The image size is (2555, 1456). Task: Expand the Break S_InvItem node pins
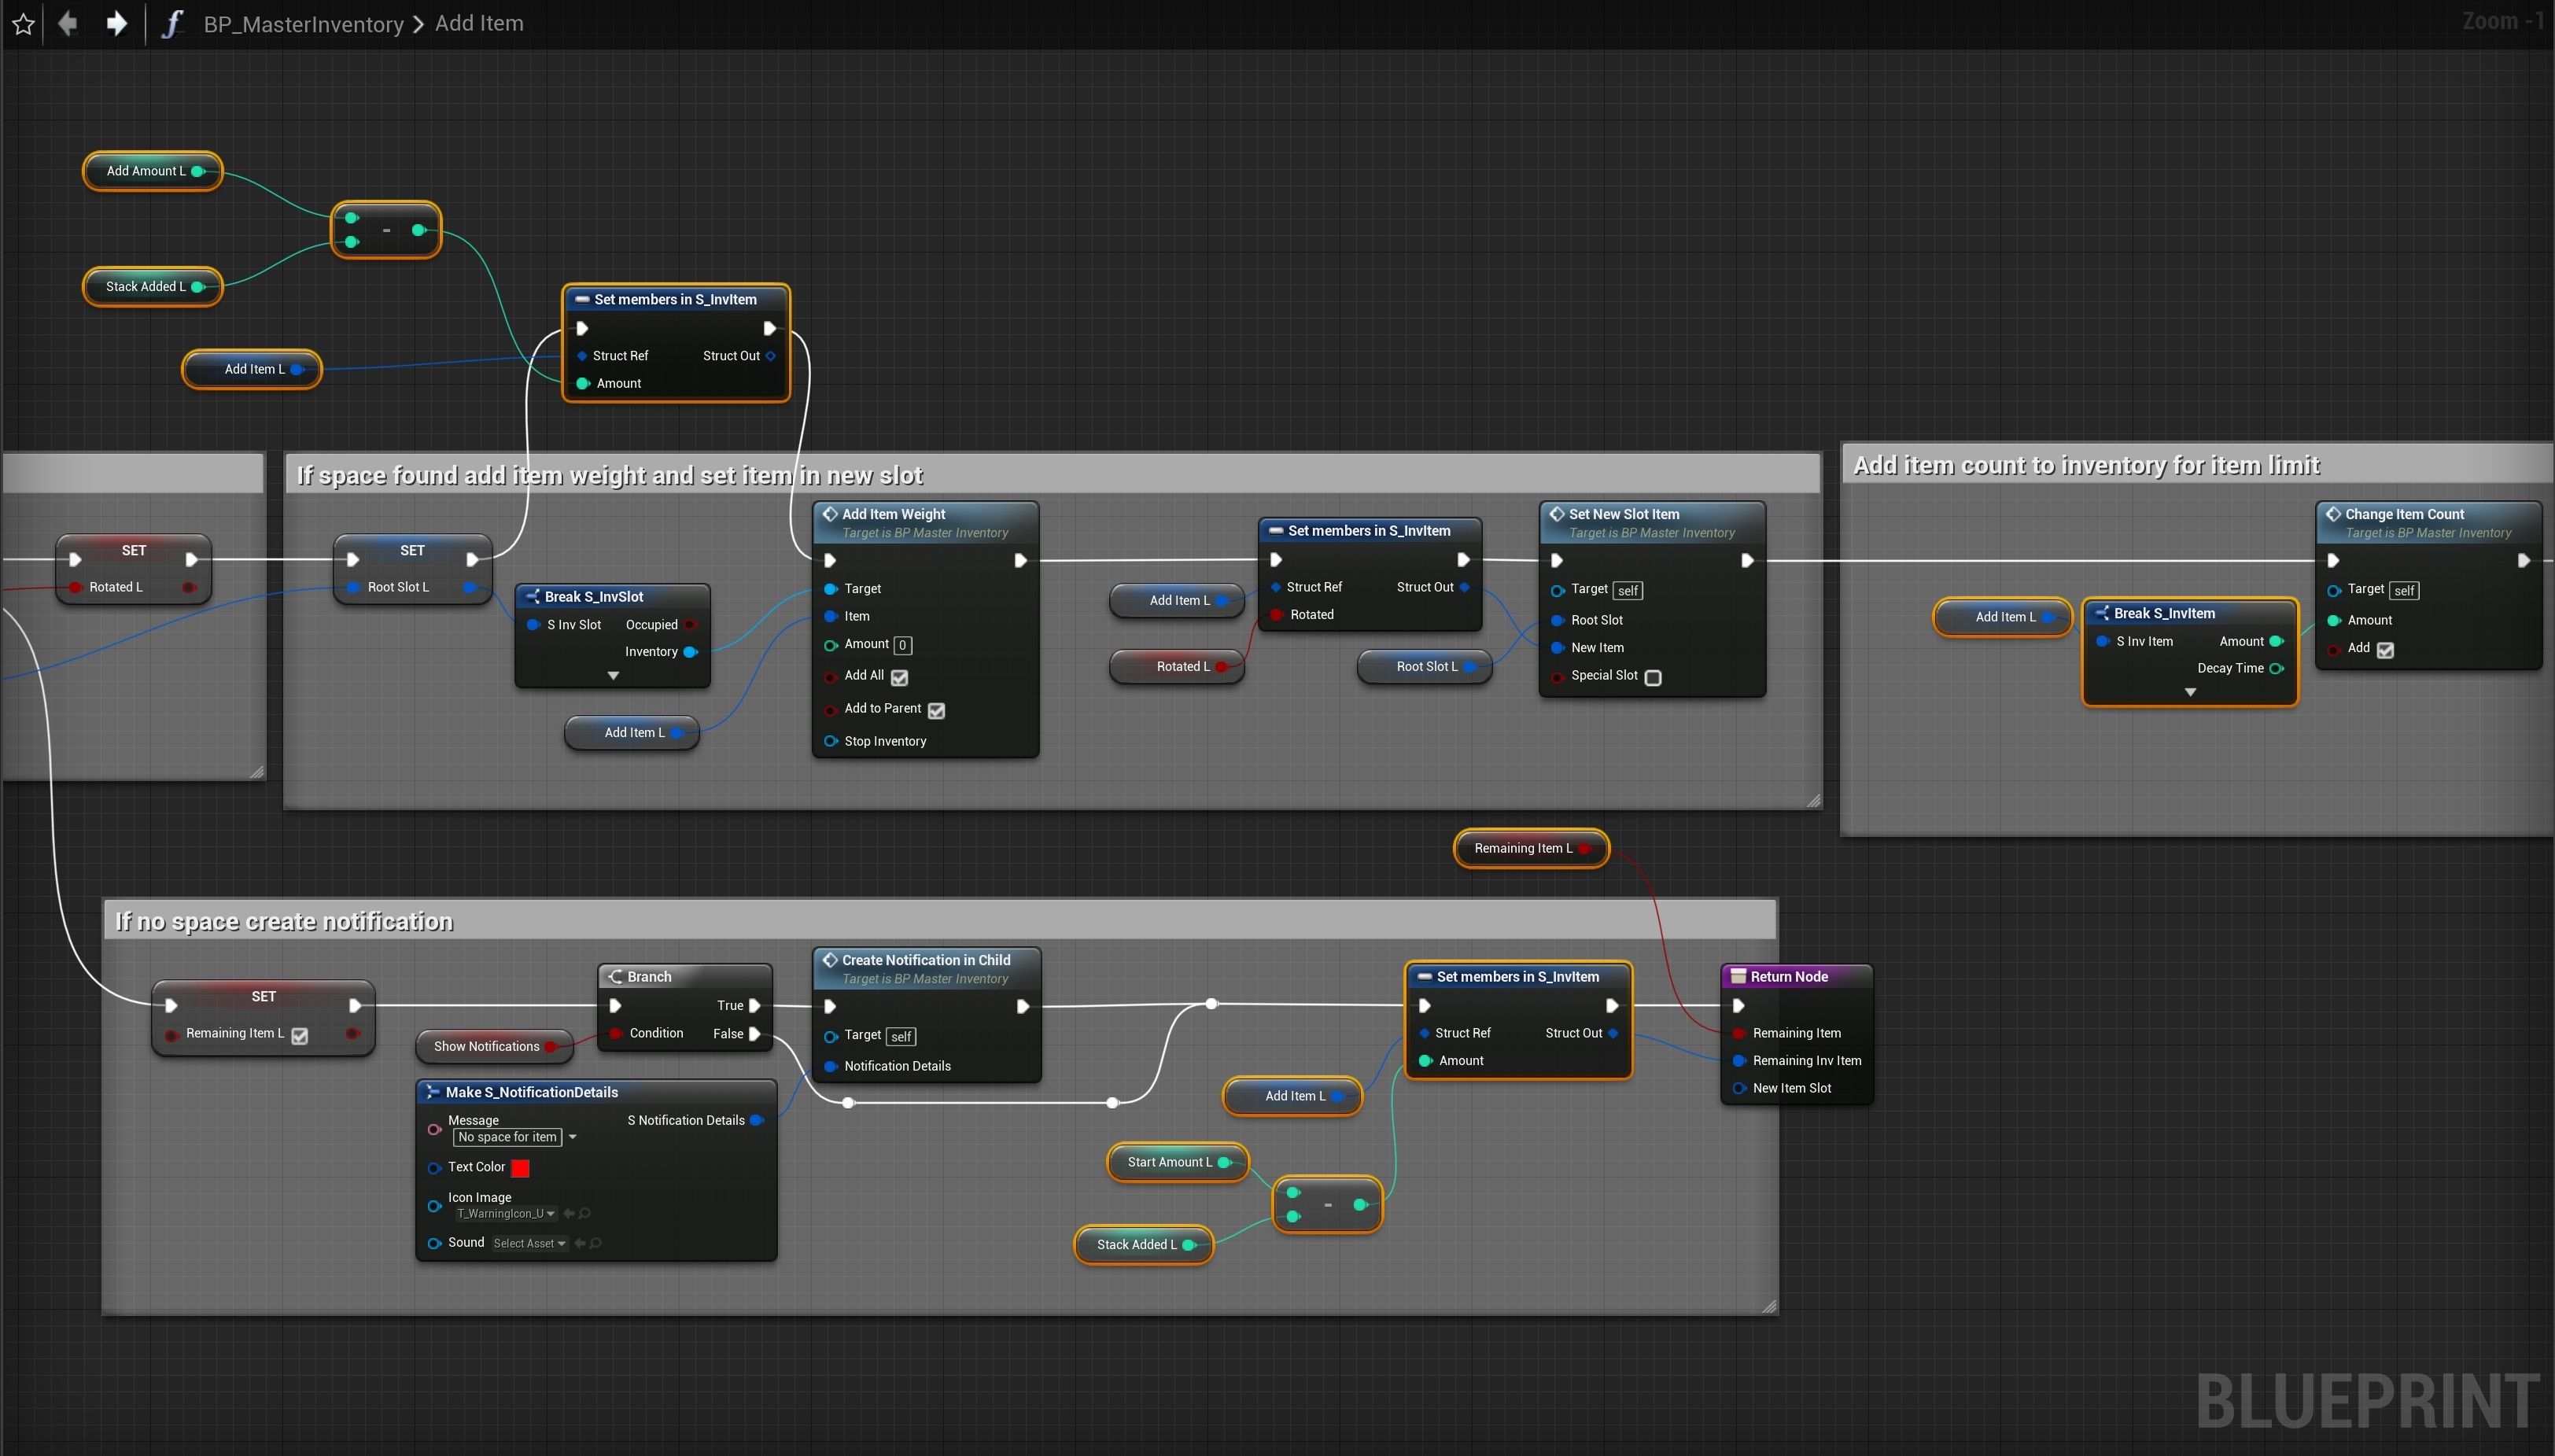pos(2190,692)
